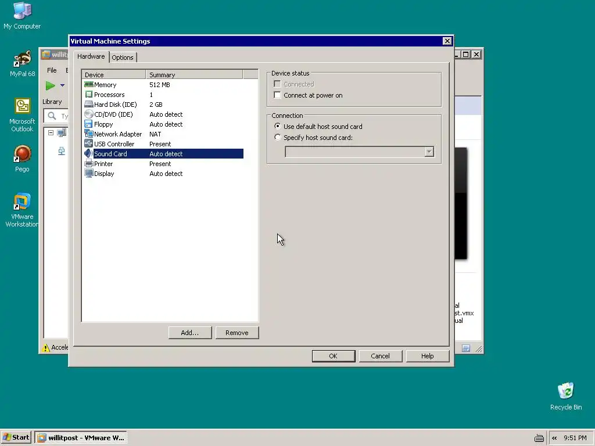Select the Processors chip icon
The image size is (595, 446).
point(89,95)
